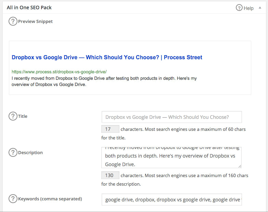Focus the Title input field

pos(171,117)
